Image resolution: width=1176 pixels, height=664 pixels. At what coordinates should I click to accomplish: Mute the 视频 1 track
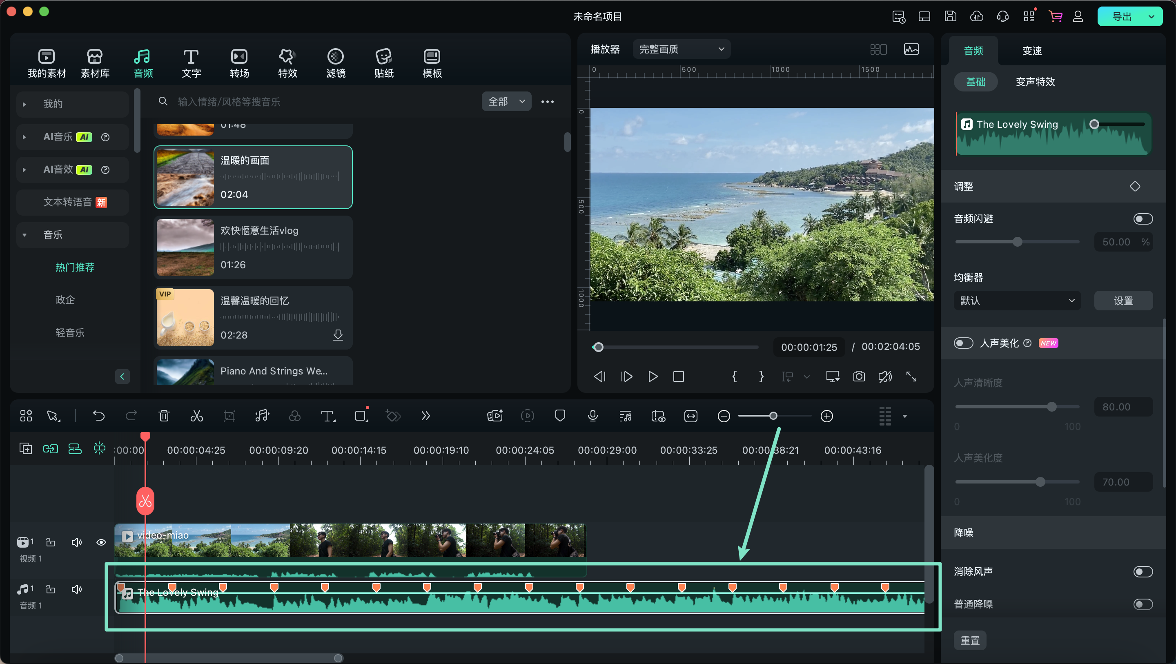[x=77, y=542]
